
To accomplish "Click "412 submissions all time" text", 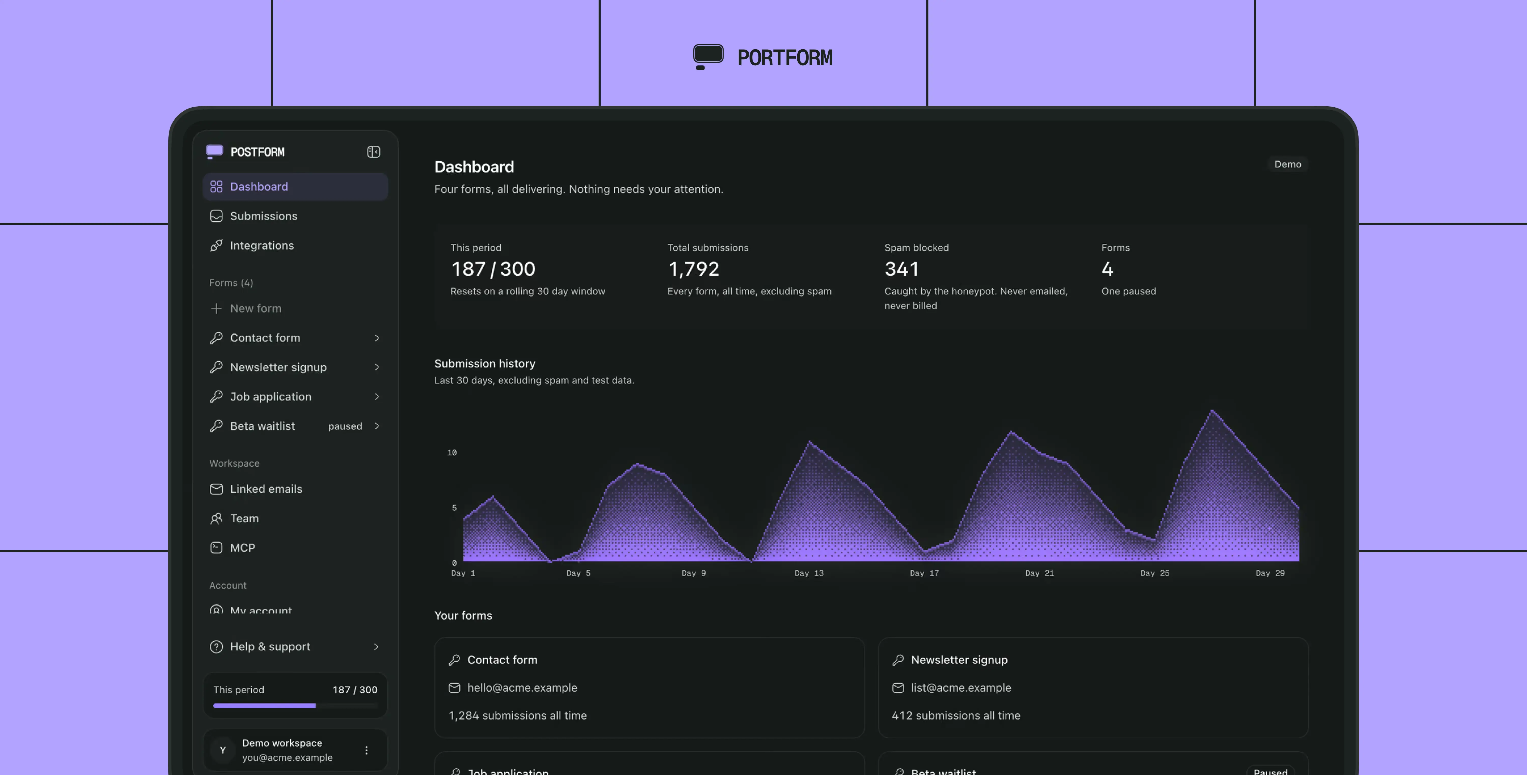I will (956, 715).
